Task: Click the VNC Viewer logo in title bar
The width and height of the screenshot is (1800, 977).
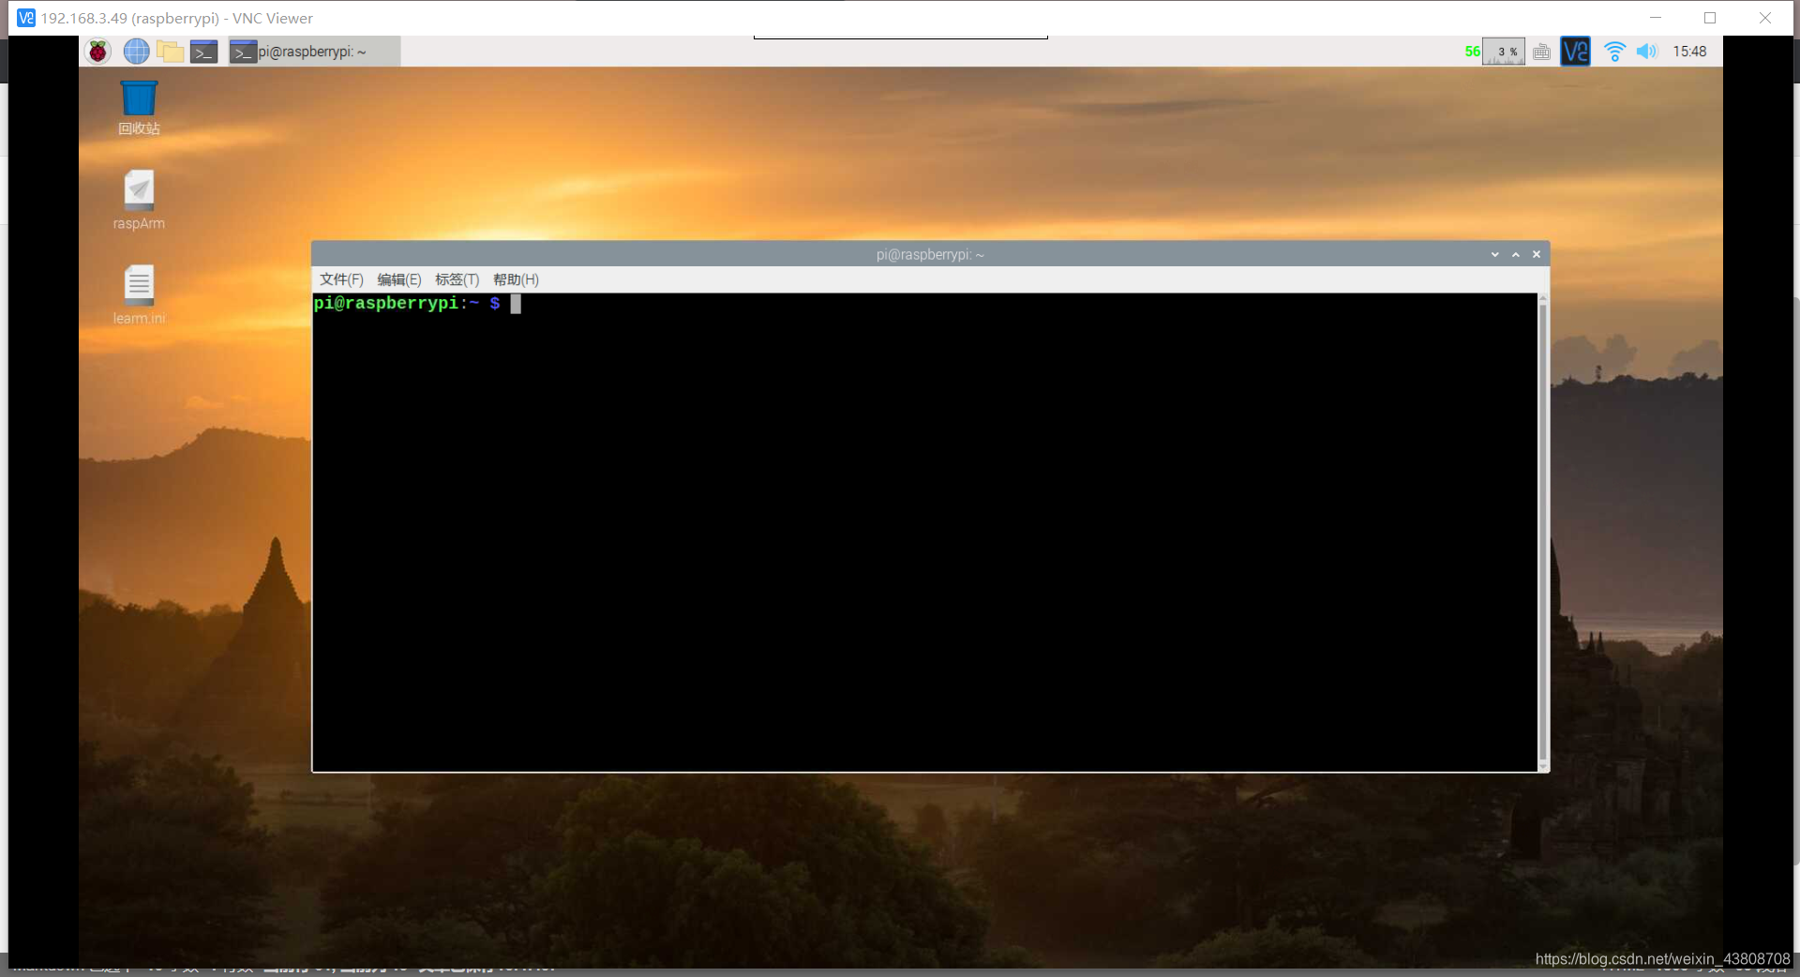Action: tap(26, 18)
